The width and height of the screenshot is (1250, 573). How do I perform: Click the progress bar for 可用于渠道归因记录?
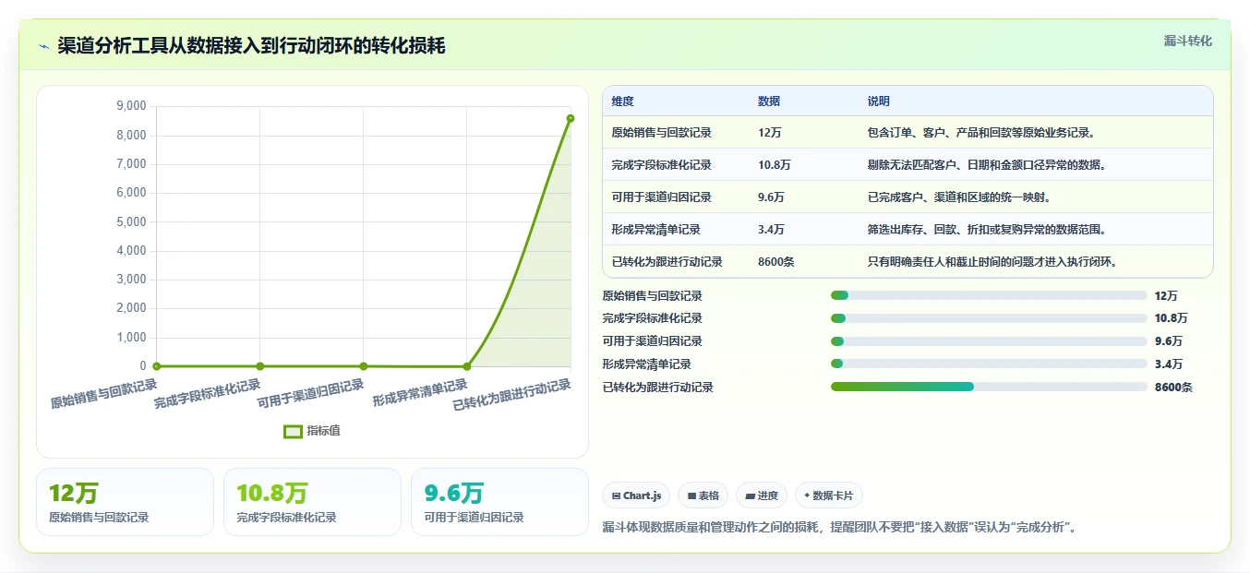tap(989, 341)
